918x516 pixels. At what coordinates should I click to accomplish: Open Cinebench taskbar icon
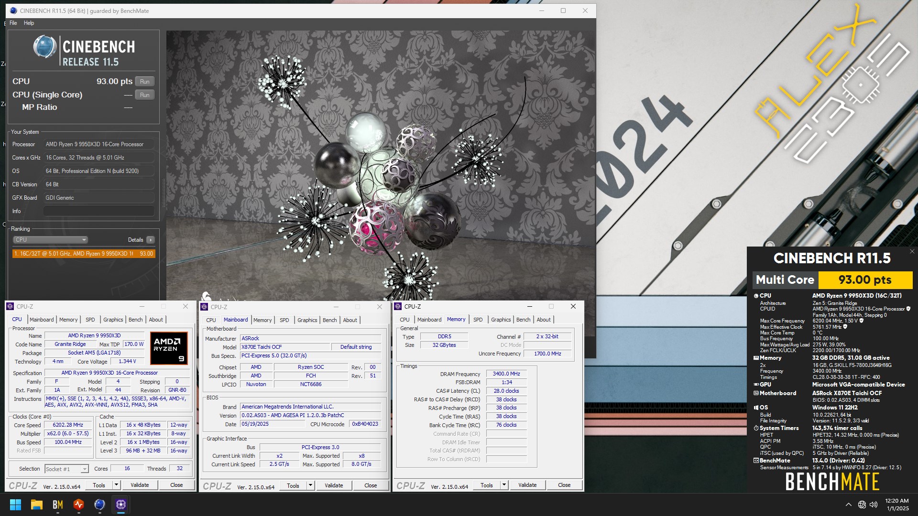(x=99, y=505)
